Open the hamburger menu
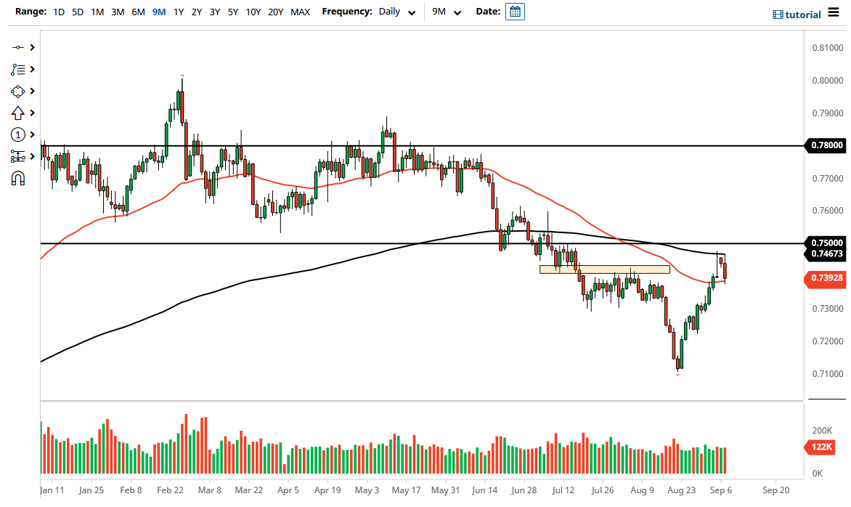Screen dimensions: 851x507 coord(835,13)
